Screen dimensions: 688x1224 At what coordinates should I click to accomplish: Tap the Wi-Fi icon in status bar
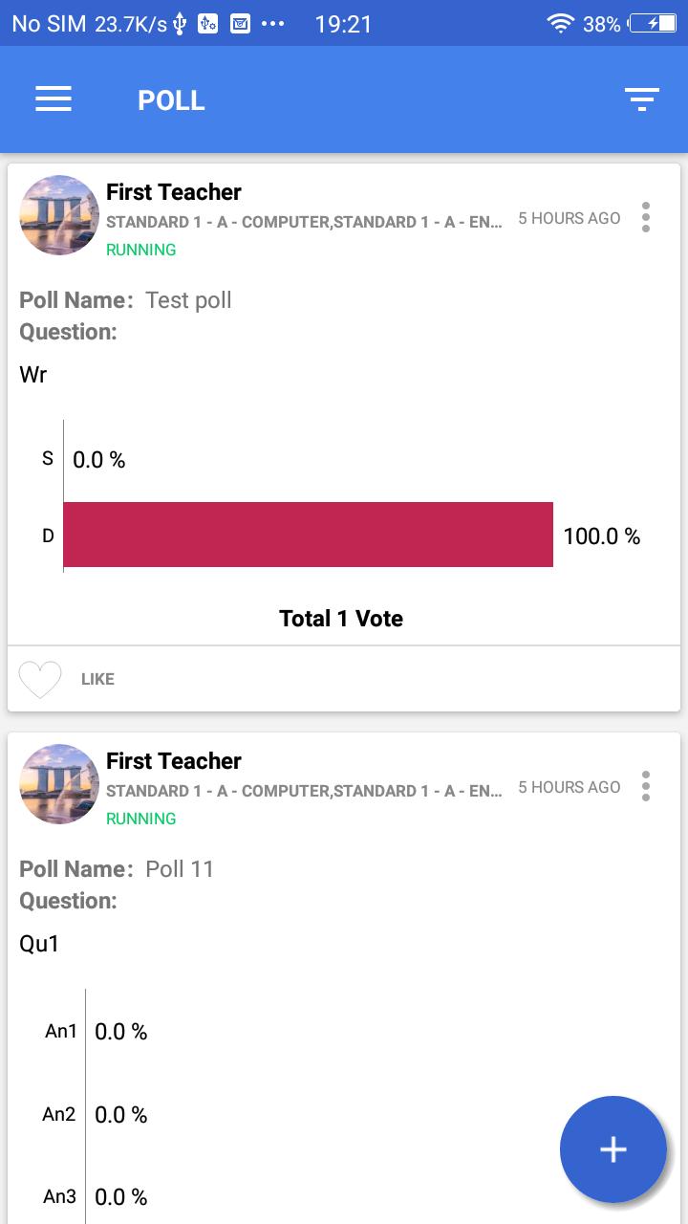coord(560,24)
